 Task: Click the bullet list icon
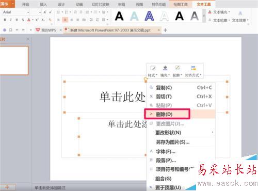coord(58,12)
